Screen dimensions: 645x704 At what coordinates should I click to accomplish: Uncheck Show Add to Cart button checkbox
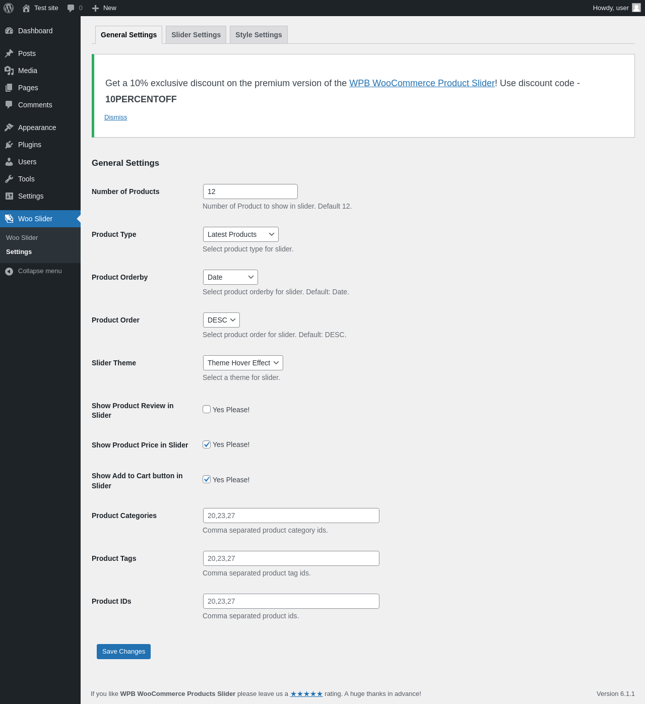point(207,479)
